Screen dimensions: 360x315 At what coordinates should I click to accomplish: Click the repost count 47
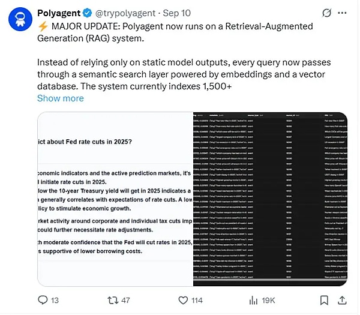125,301
